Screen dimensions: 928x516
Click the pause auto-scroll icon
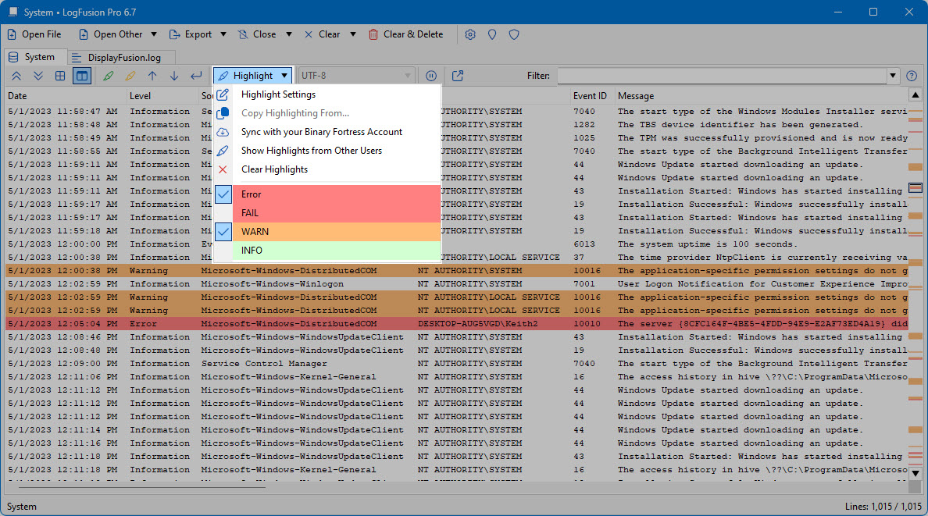430,76
